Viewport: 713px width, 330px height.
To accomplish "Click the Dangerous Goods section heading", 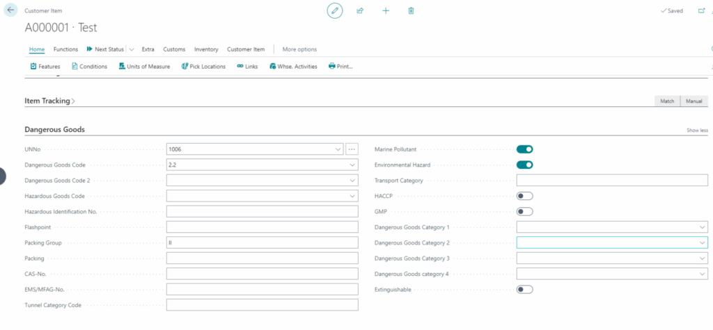I will [54, 129].
